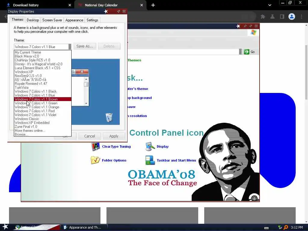This screenshot has width=308, height=231.
Task: Click the Cancel button in Display Properties
Action: (x=90, y=136)
